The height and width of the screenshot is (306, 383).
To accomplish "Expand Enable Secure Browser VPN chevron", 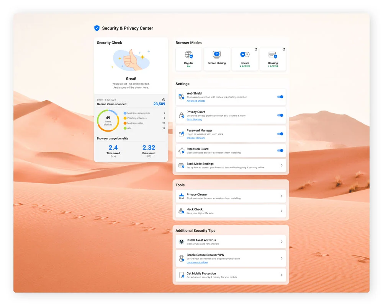I will coord(282,259).
